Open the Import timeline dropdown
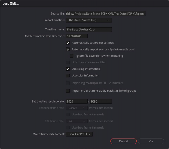 click(89, 20)
